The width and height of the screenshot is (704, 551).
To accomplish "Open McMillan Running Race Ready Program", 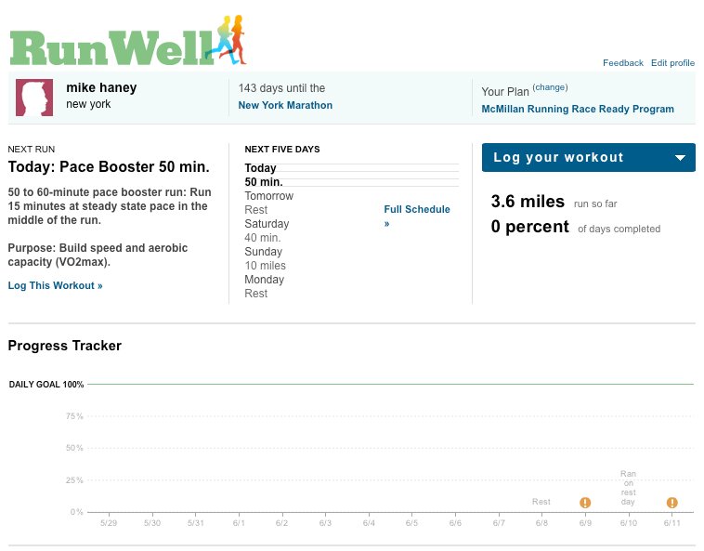I will point(578,109).
